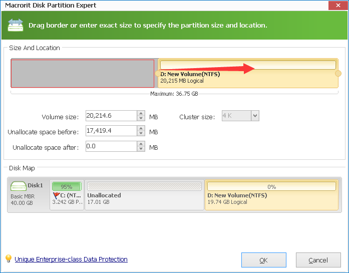The width and height of the screenshot is (349, 273).
Task: Click the Unallocate space after field
Action: pyautogui.click(x=111, y=146)
